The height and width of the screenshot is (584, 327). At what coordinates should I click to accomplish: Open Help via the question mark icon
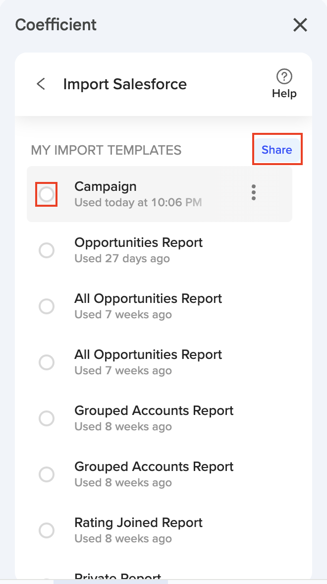pyautogui.click(x=284, y=77)
